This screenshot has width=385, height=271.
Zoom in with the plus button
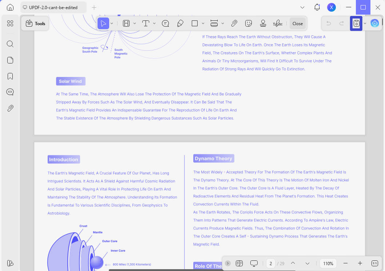pos(360,263)
